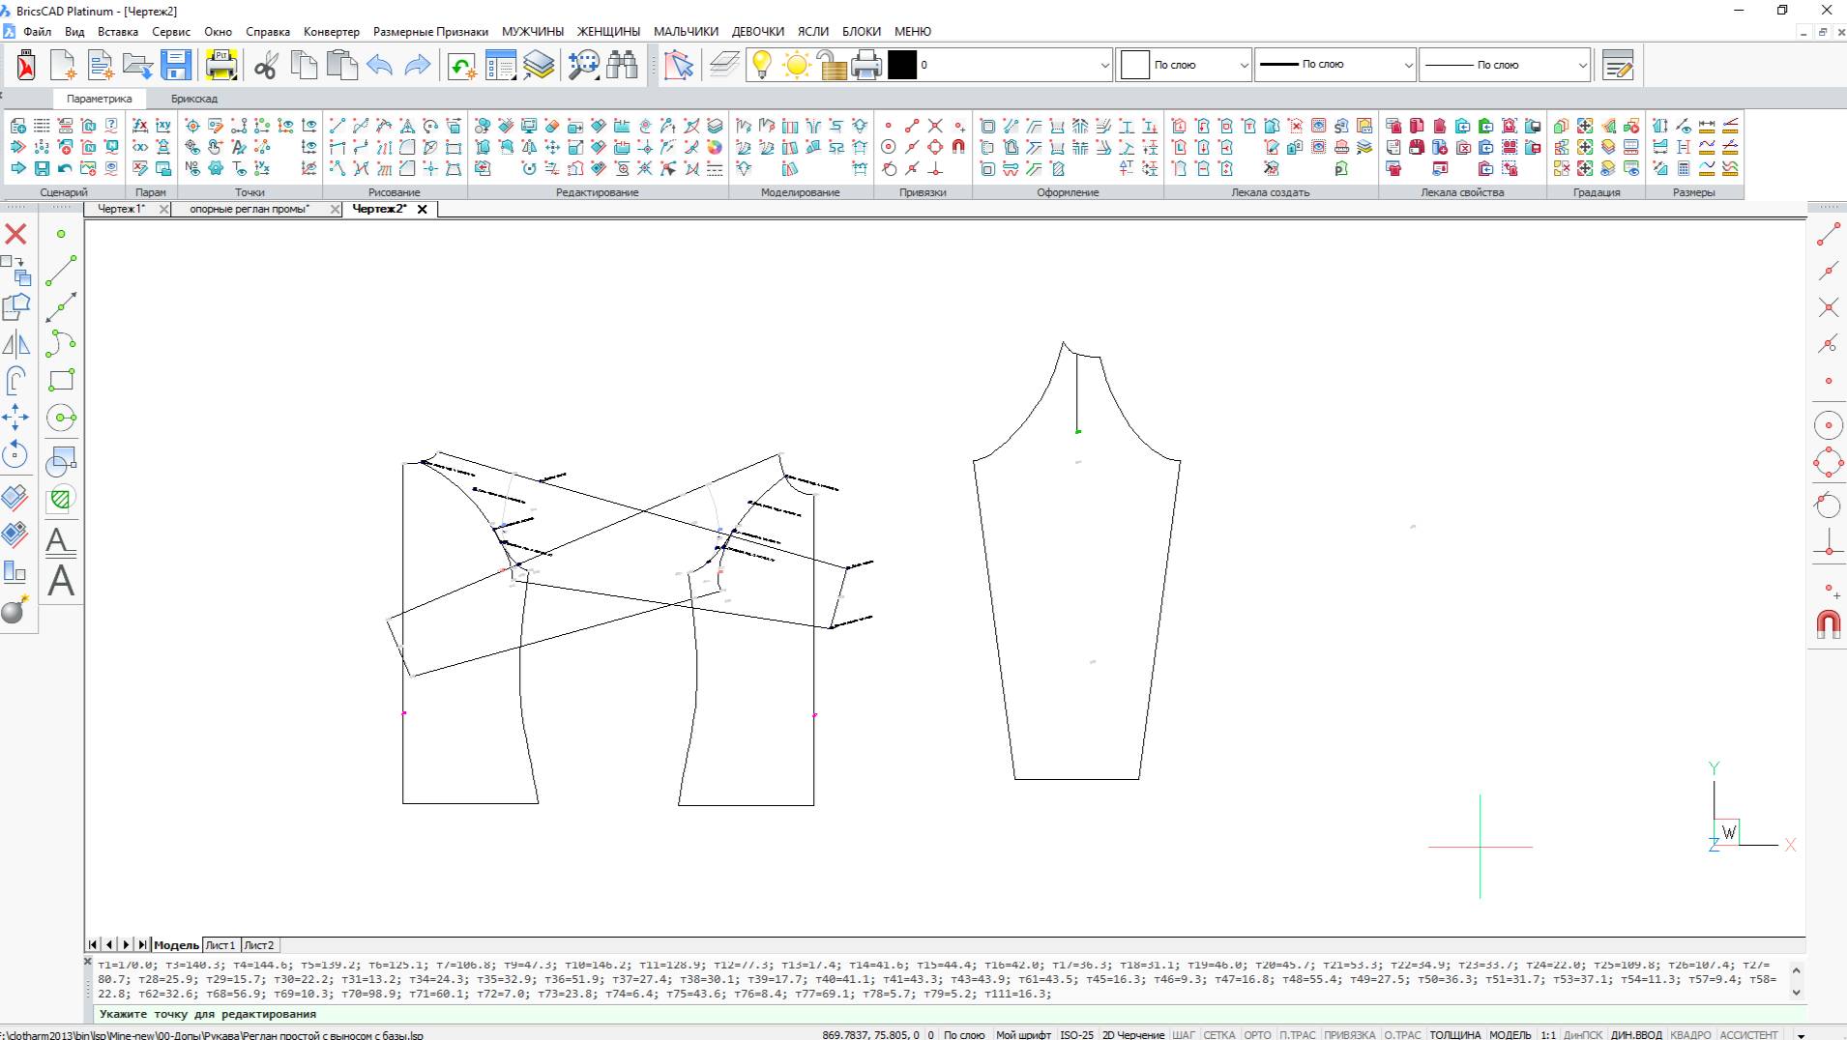Click the layout next-tab arrow button

coord(126,945)
